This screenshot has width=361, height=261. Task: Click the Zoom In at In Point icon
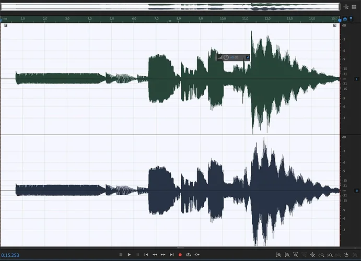click(x=321, y=255)
